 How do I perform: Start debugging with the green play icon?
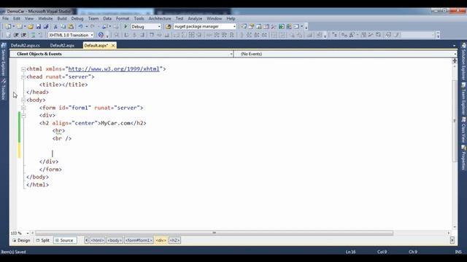coord(126,26)
